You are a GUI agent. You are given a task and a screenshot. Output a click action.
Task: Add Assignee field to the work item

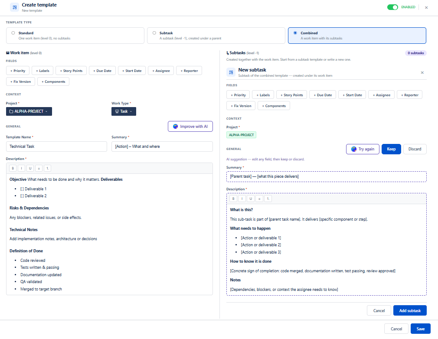tap(161, 71)
